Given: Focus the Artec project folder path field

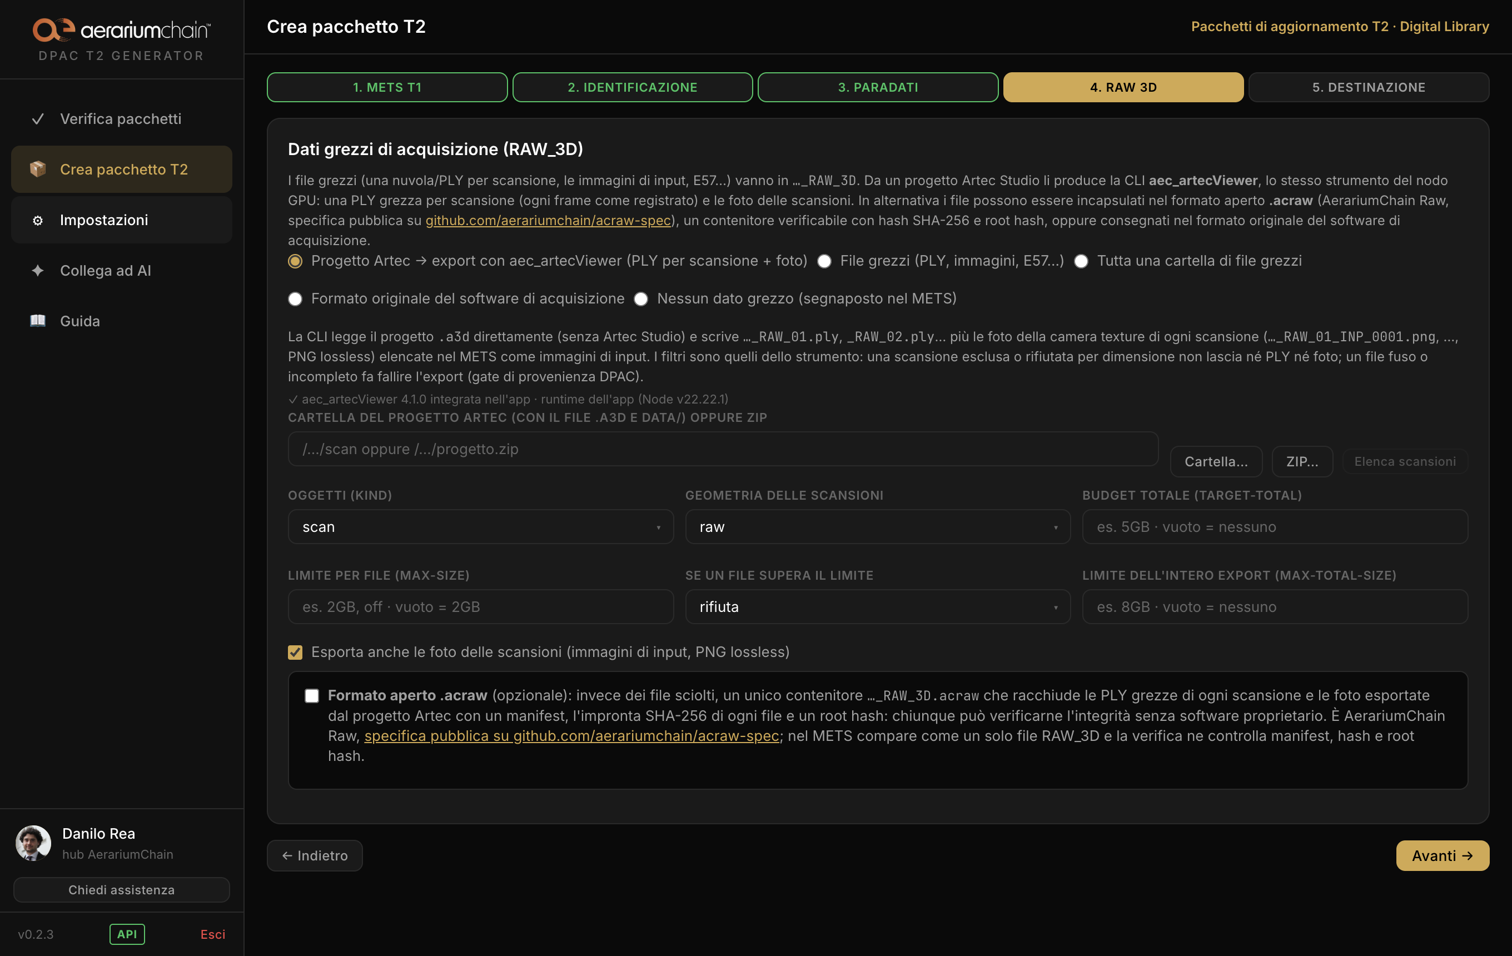Looking at the screenshot, I should click(723, 449).
